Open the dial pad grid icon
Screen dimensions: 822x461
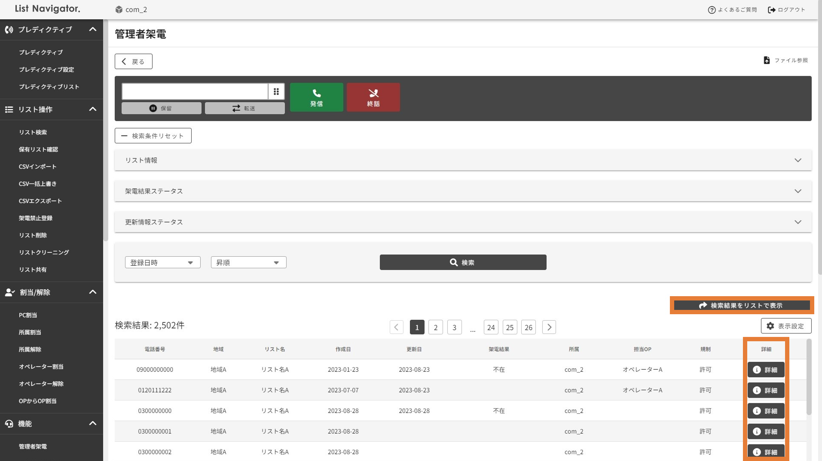276,91
